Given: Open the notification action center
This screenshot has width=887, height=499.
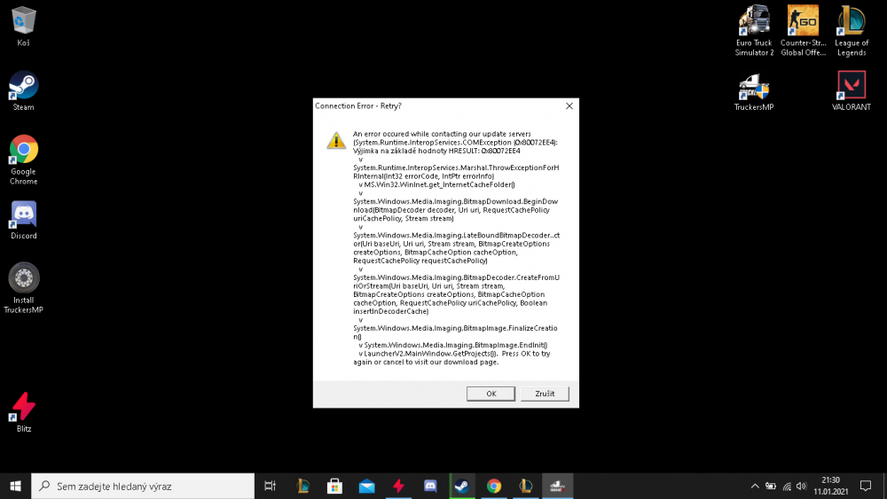Looking at the screenshot, I should pyautogui.click(x=866, y=486).
